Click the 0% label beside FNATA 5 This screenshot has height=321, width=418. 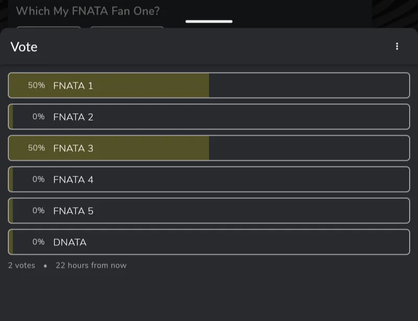(x=38, y=211)
